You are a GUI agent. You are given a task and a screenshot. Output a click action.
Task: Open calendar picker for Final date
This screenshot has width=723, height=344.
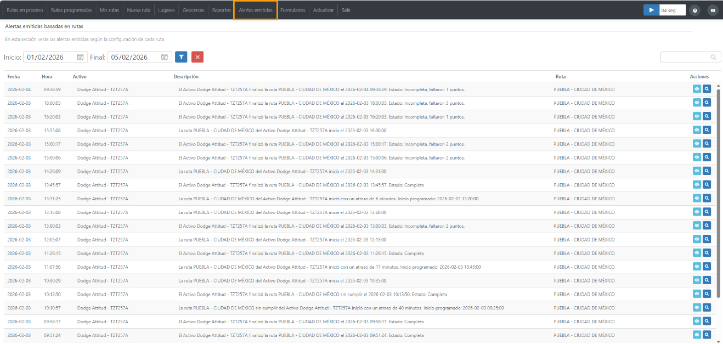click(165, 57)
